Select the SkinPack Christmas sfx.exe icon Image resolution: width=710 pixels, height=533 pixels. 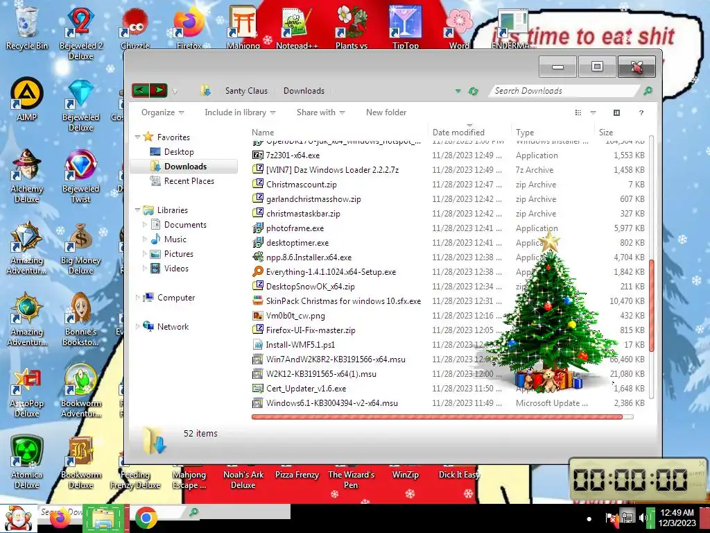pyautogui.click(x=258, y=301)
